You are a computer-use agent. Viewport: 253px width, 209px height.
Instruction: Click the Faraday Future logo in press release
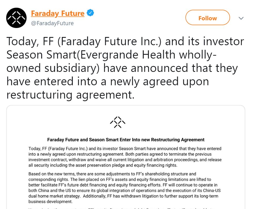(x=118, y=122)
